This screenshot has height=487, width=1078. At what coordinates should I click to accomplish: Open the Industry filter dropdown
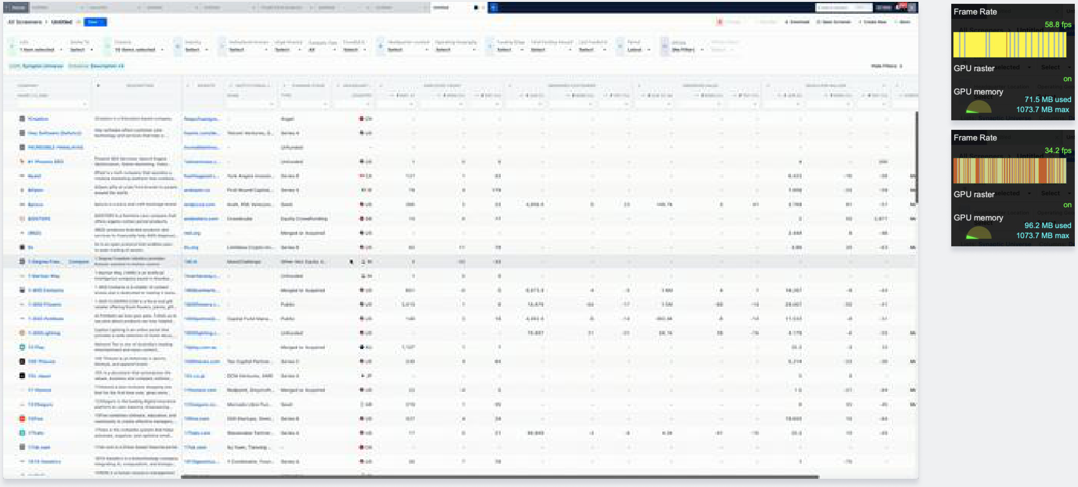pos(196,49)
